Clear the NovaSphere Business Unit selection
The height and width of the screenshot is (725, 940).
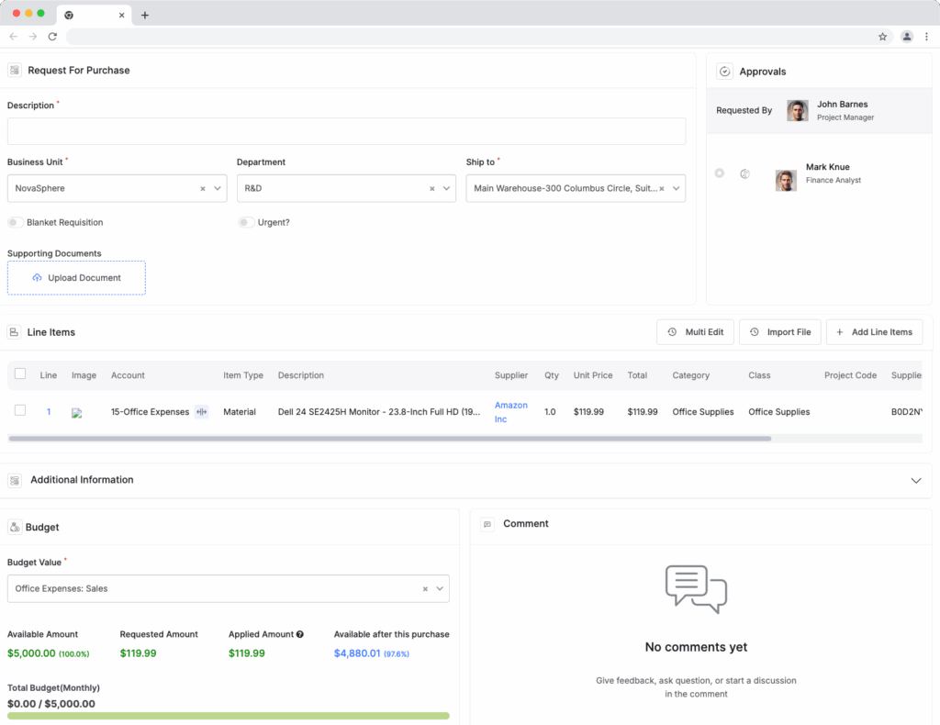click(x=203, y=189)
